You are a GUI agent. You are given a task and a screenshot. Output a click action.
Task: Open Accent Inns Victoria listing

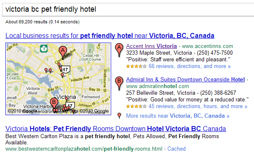152,46
